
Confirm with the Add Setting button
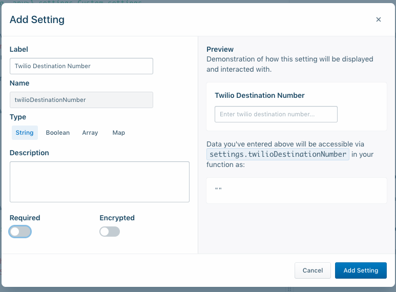tap(361, 270)
